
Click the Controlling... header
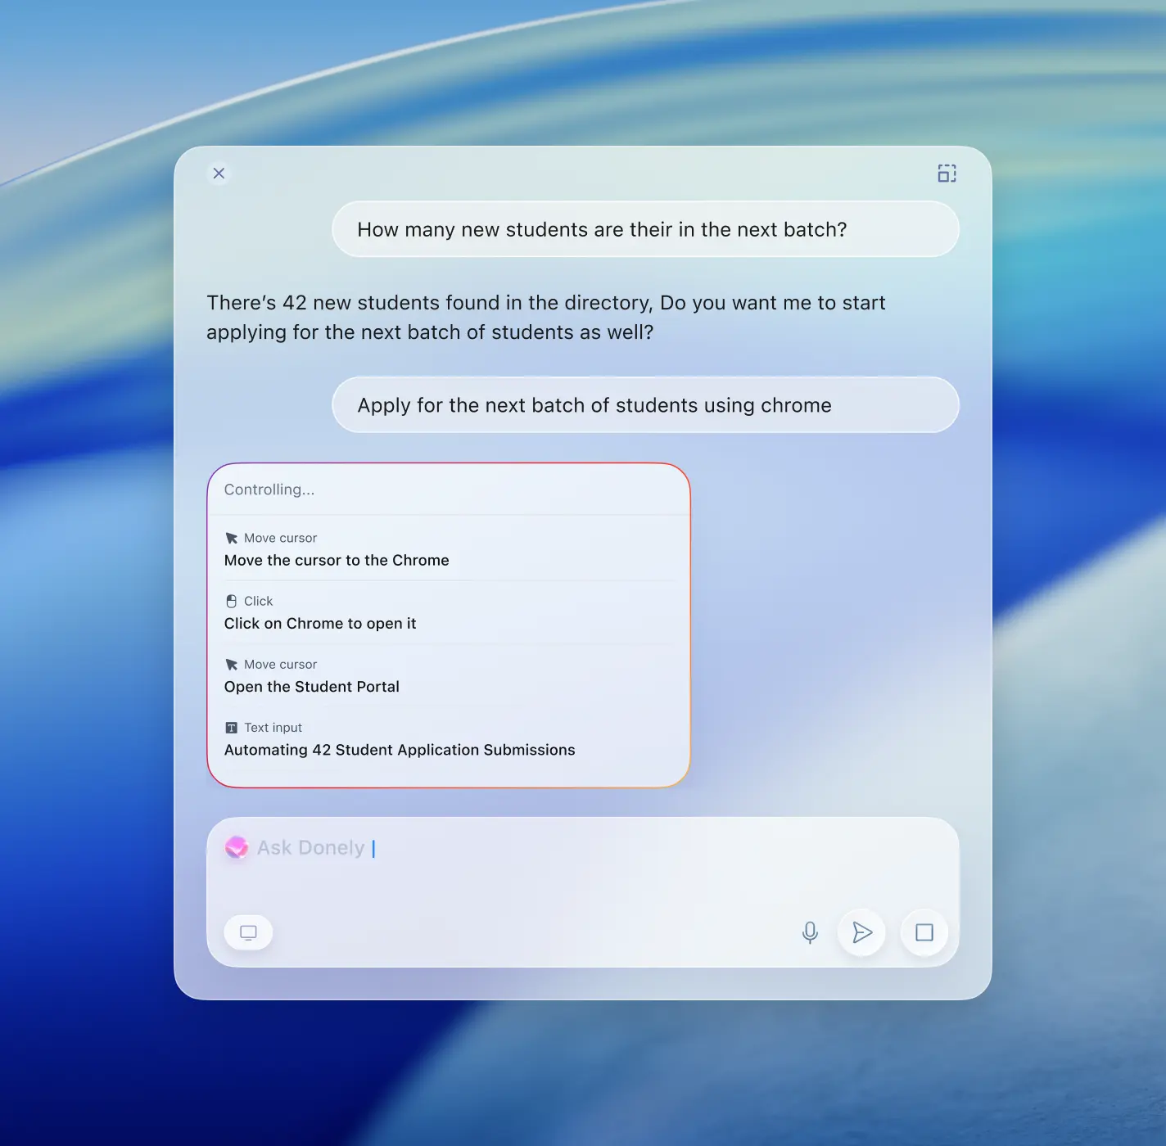click(x=269, y=490)
